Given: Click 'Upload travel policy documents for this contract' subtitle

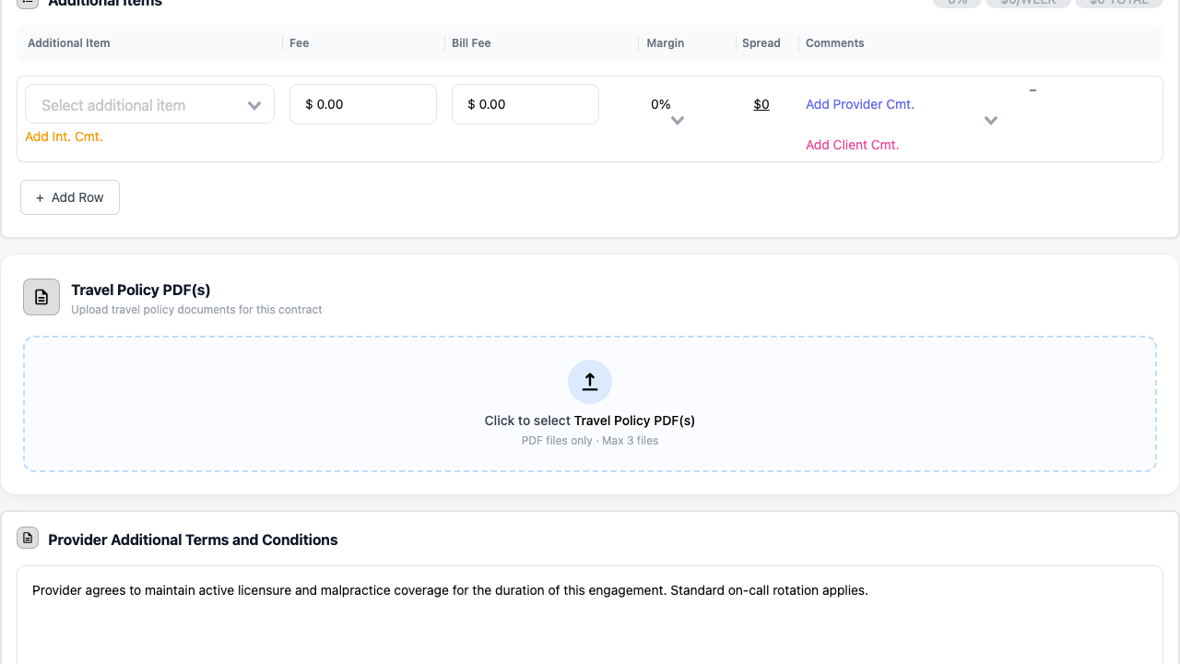Looking at the screenshot, I should coord(197,310).
